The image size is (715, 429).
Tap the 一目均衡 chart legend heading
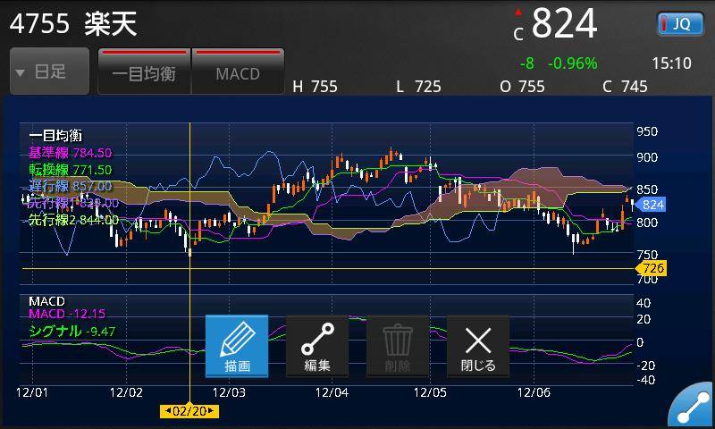point(55,135)
